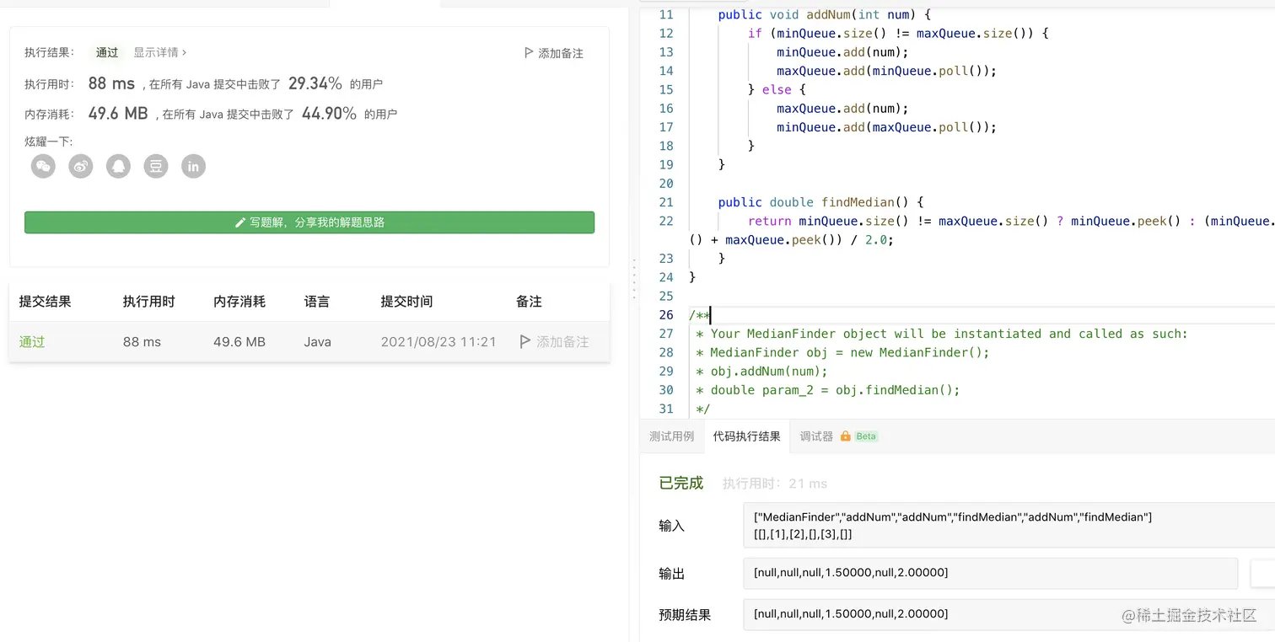Switch to the 测试用例 tab
The image size is (1275, 642).
(x=671, y=436)
